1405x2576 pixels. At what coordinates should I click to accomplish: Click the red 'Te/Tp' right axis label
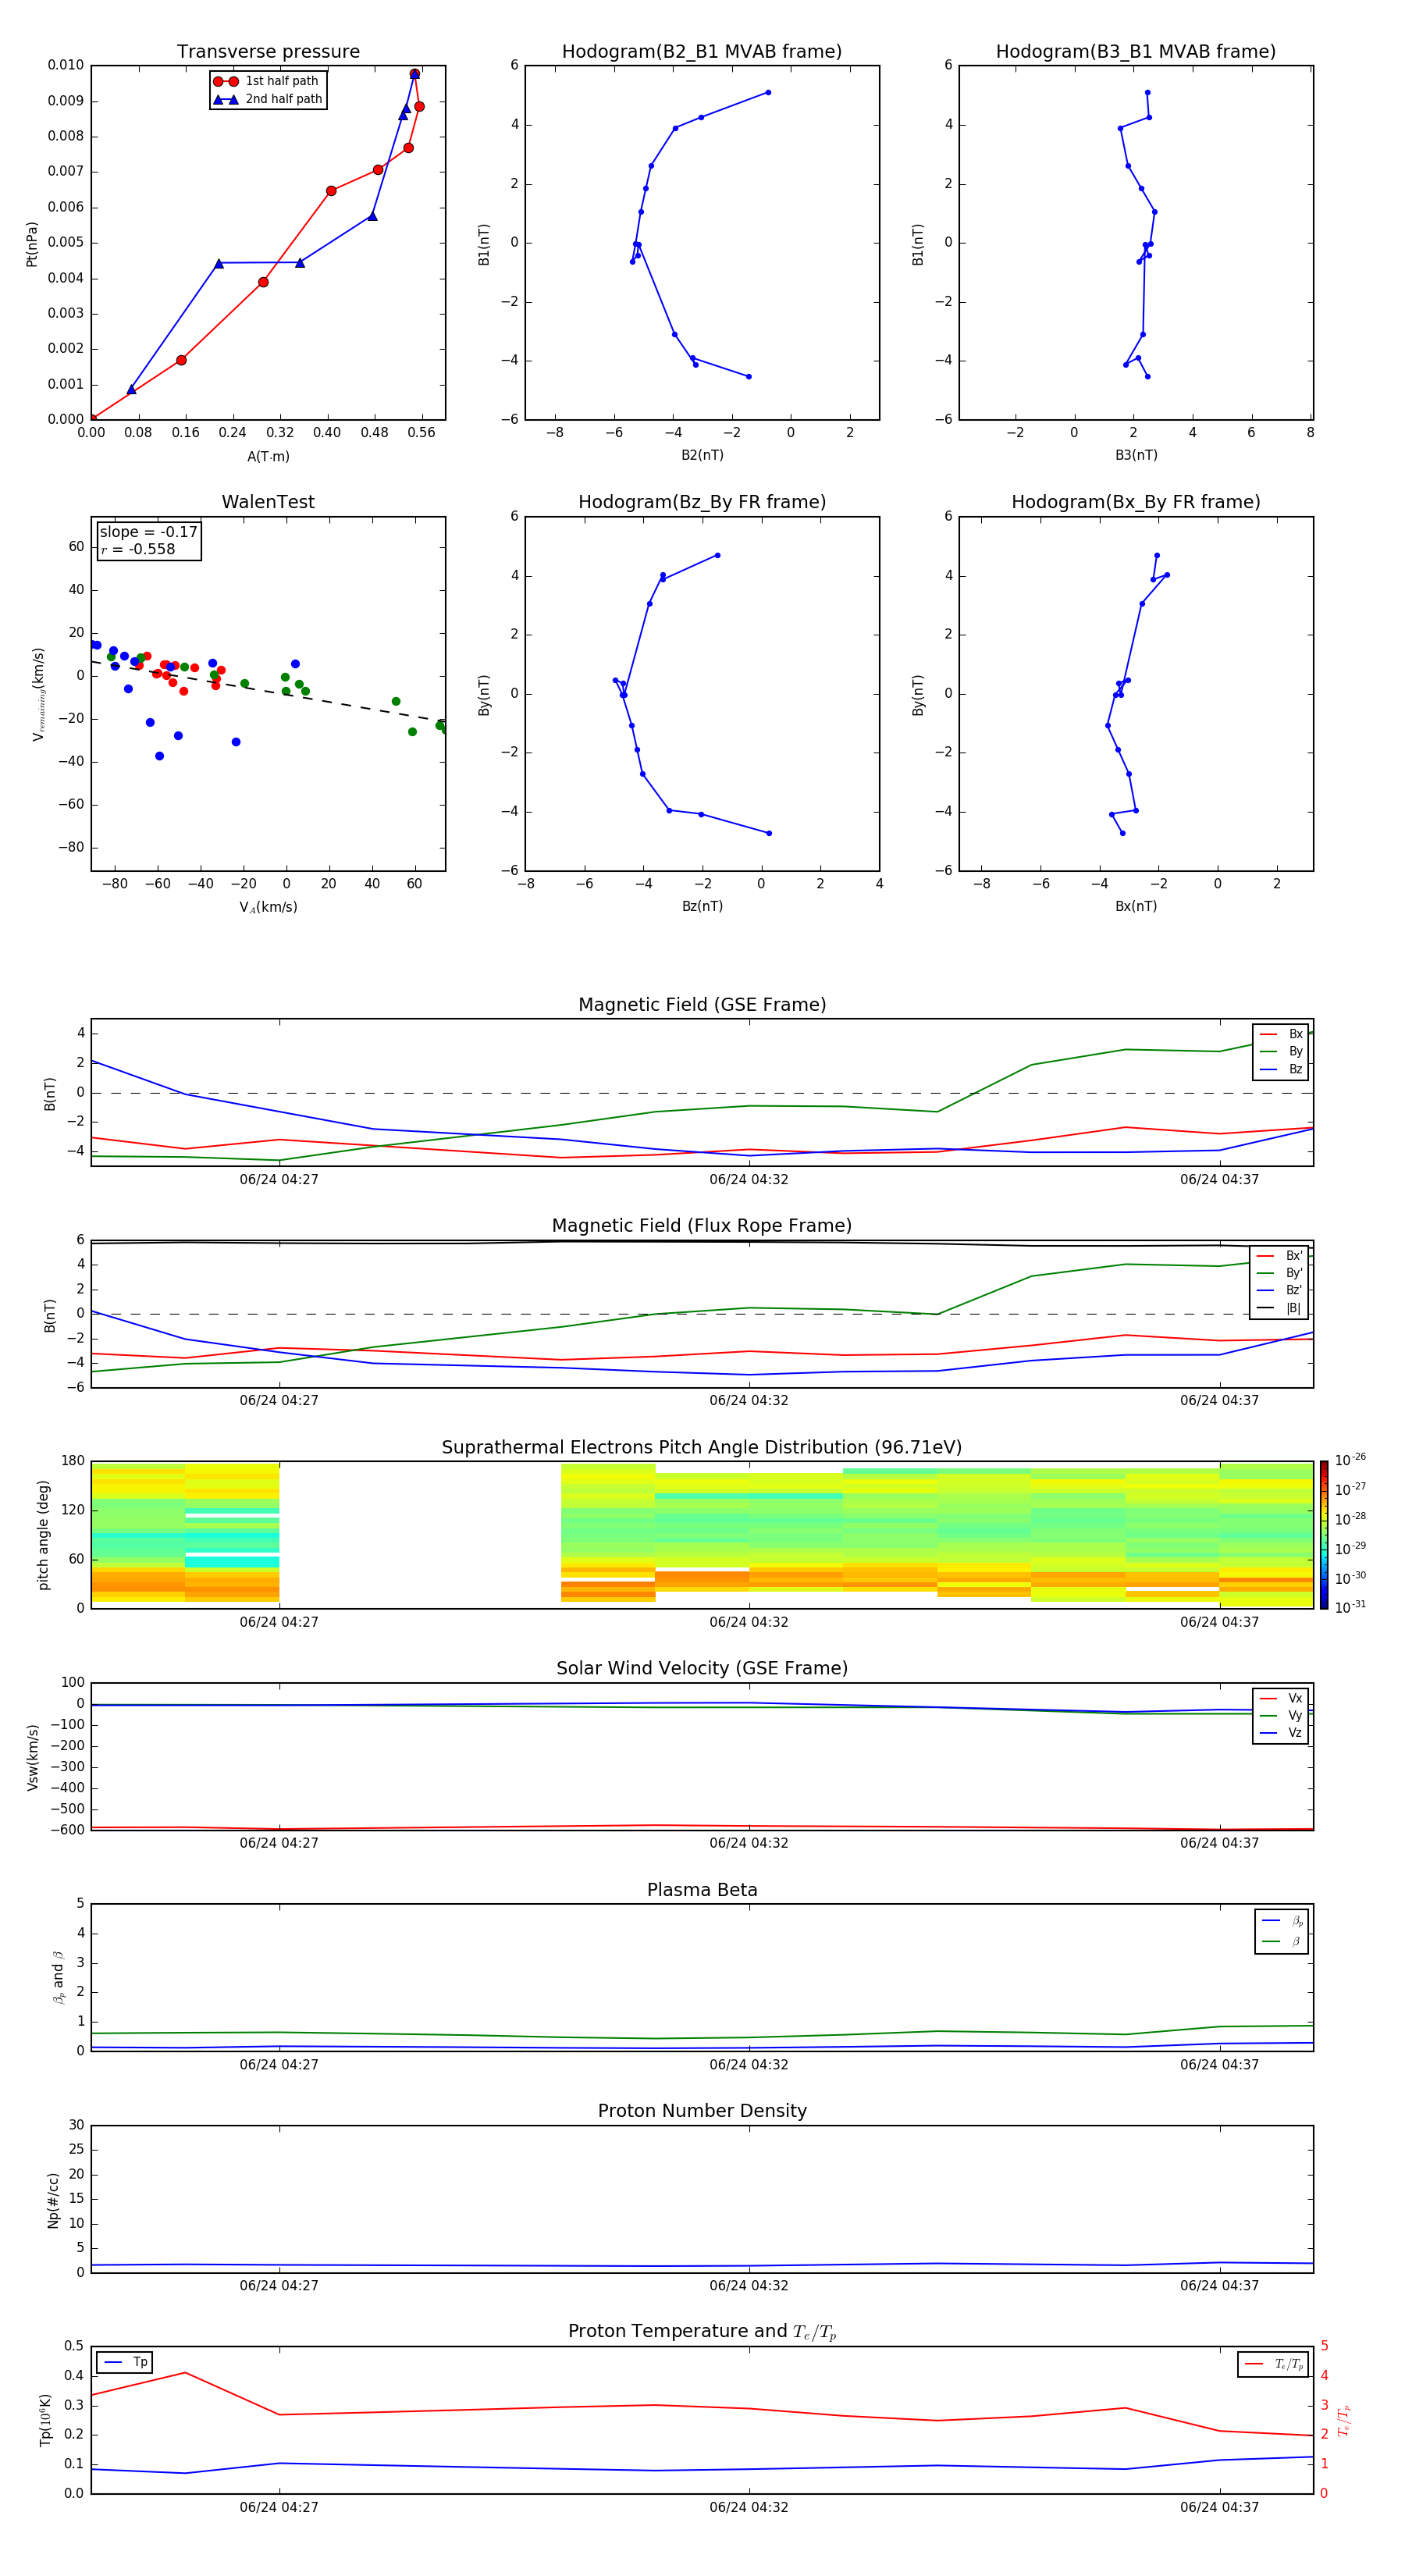pos(1343,2420)
